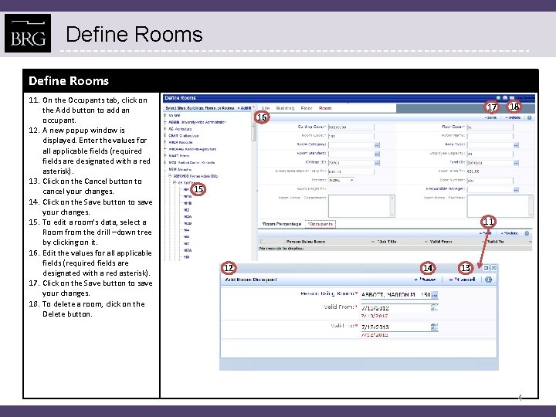Expand the MCK Medical Center Knoxville node
The height and width of the screenshot is (417, 556).
click(x=165, y=162)
